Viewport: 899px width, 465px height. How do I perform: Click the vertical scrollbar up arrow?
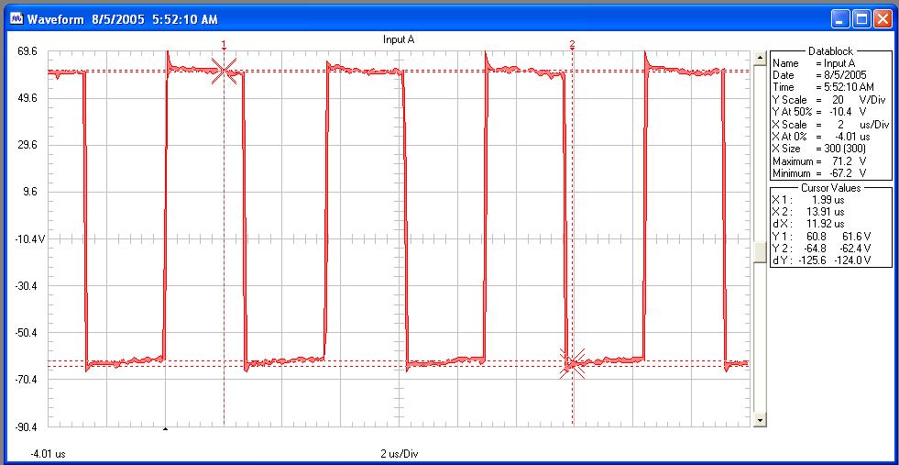pyautogui.click(x=759, y=57)
